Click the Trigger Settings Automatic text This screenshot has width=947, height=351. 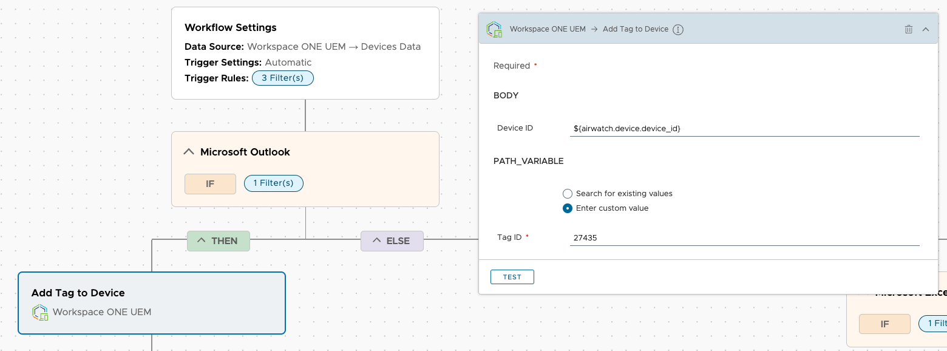click(288, 63)
